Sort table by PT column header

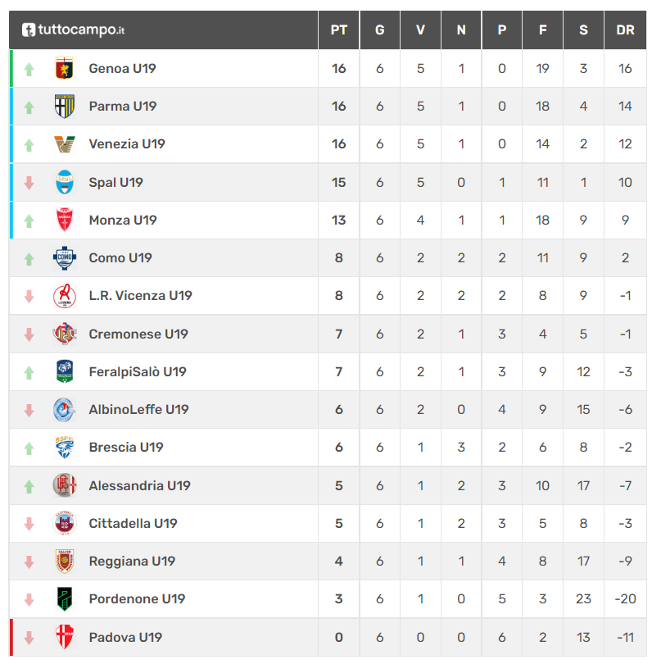click(338, 30)
